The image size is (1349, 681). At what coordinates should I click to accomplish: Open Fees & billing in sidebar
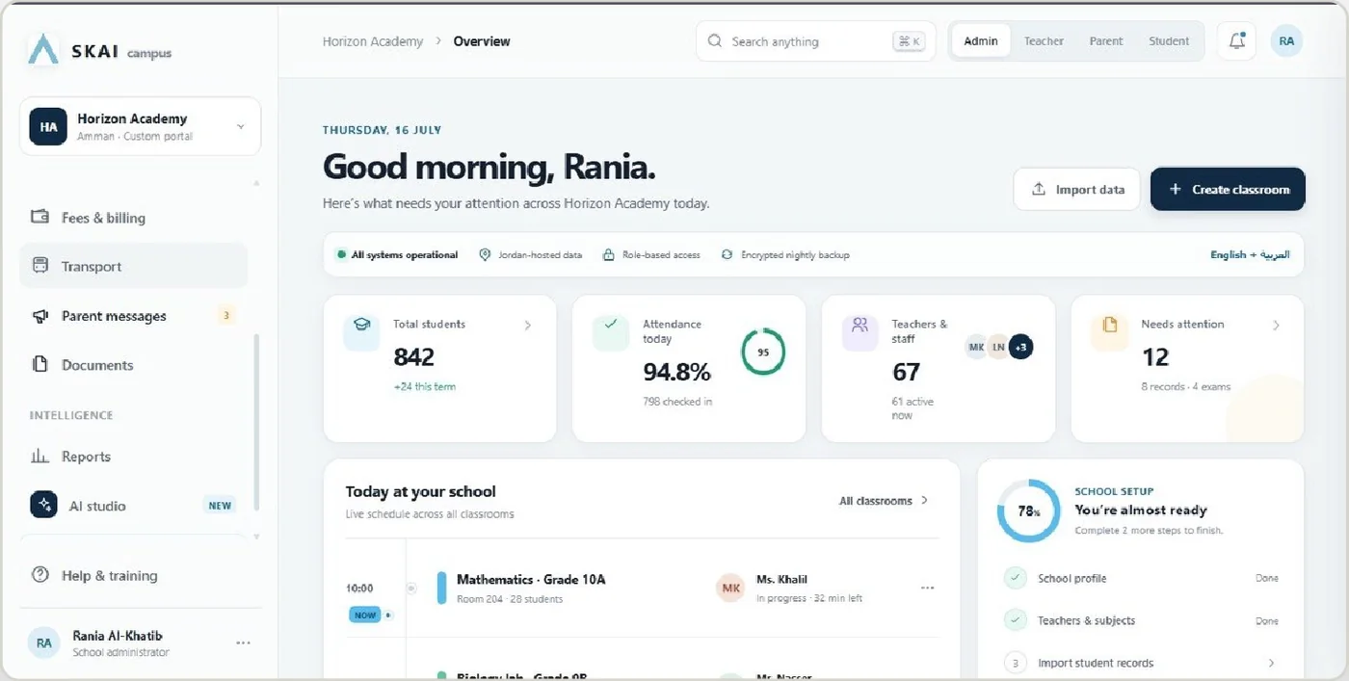[133, 218]
